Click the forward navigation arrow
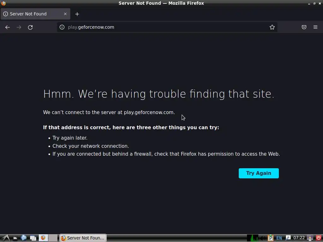The image size is (323, 242). tap(19, 27)
